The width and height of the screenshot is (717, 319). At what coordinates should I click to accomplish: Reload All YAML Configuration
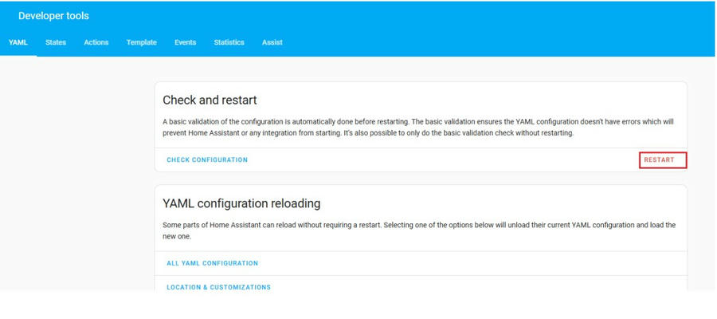pos(213,264)
